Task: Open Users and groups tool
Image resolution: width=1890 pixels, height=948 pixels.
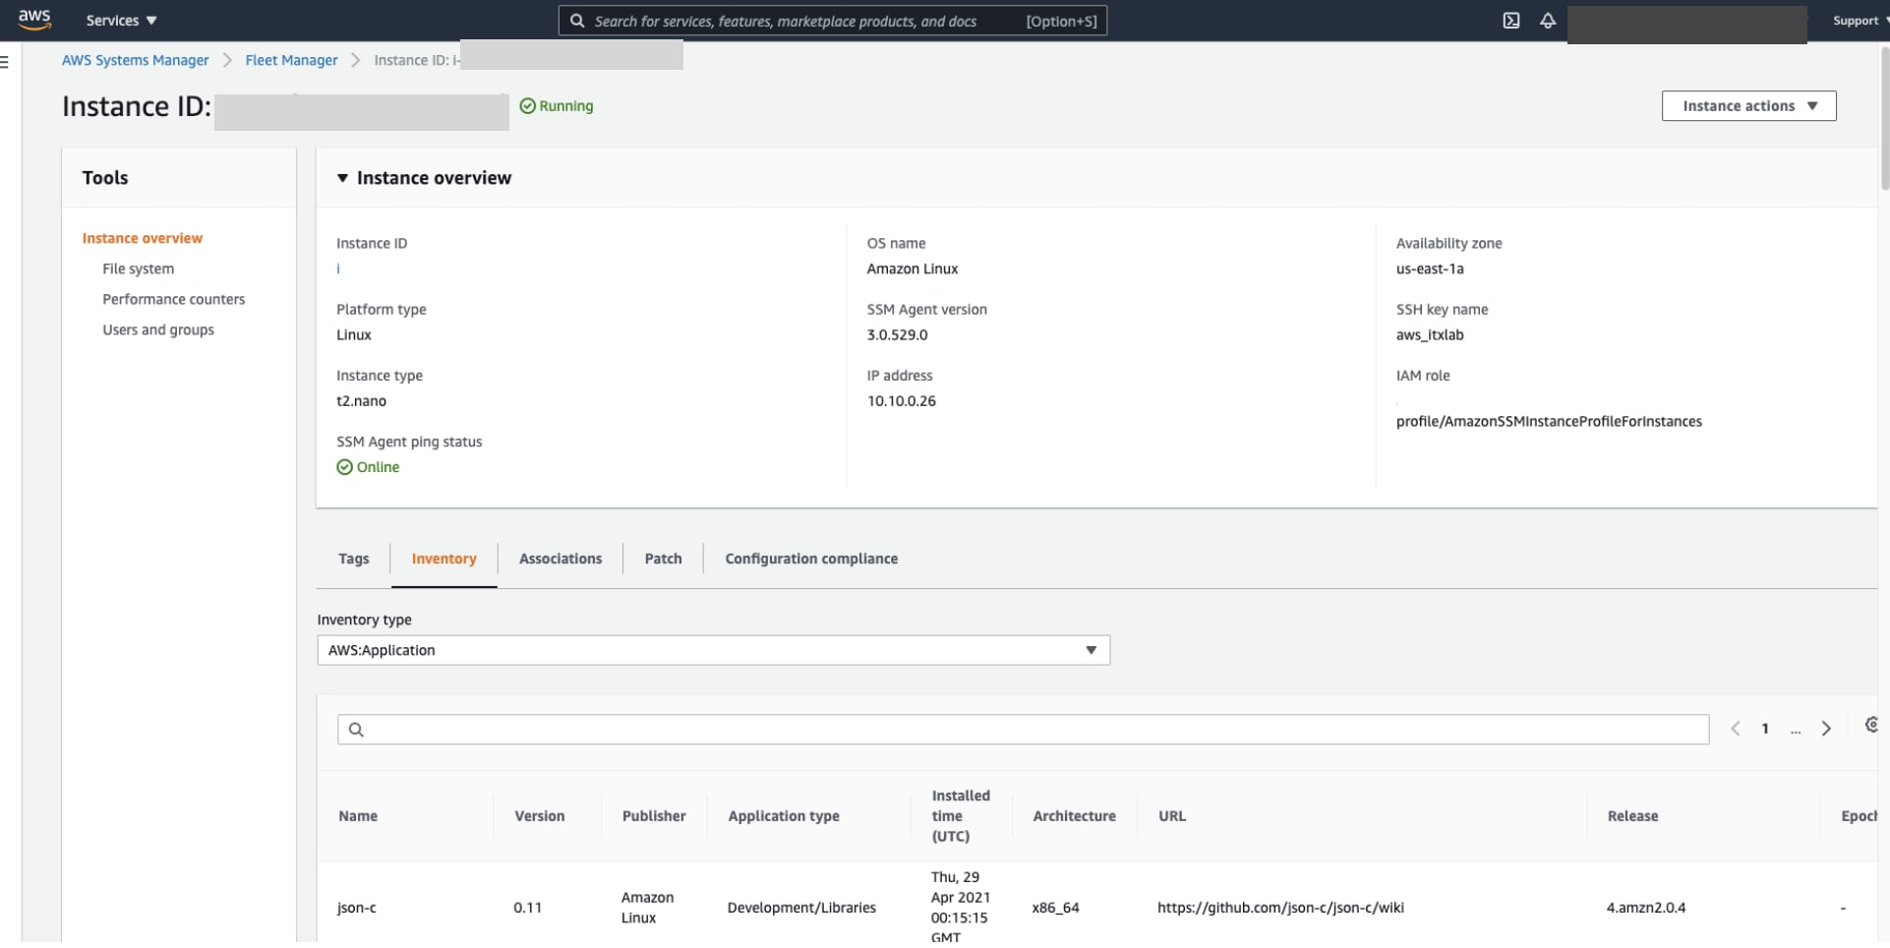Action: (158, 329)
